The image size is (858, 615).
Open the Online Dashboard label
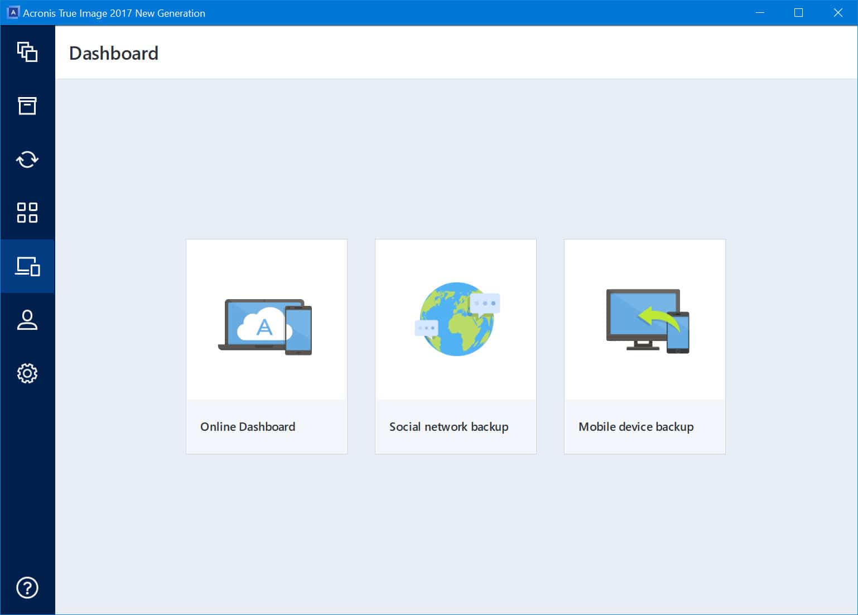248,427
